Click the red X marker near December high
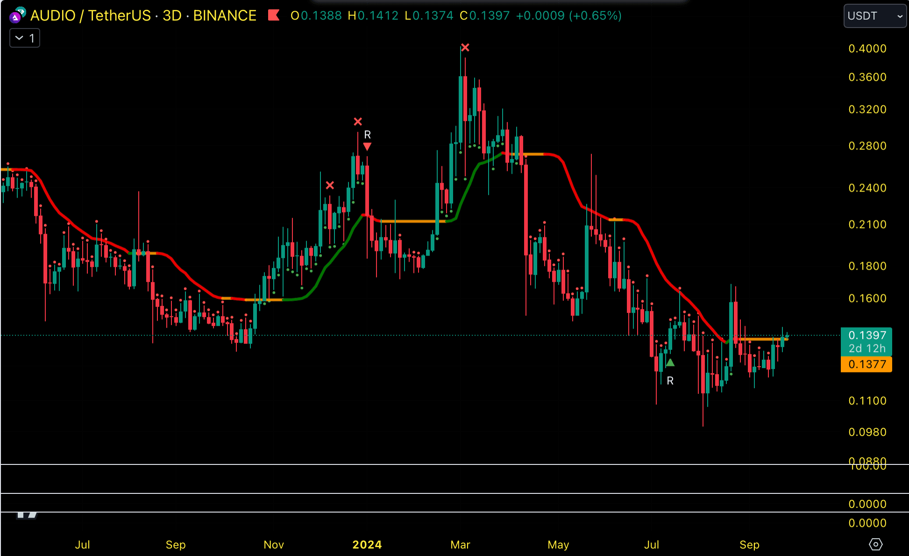This screenshot has width=909, height=556. click(330, 185)
